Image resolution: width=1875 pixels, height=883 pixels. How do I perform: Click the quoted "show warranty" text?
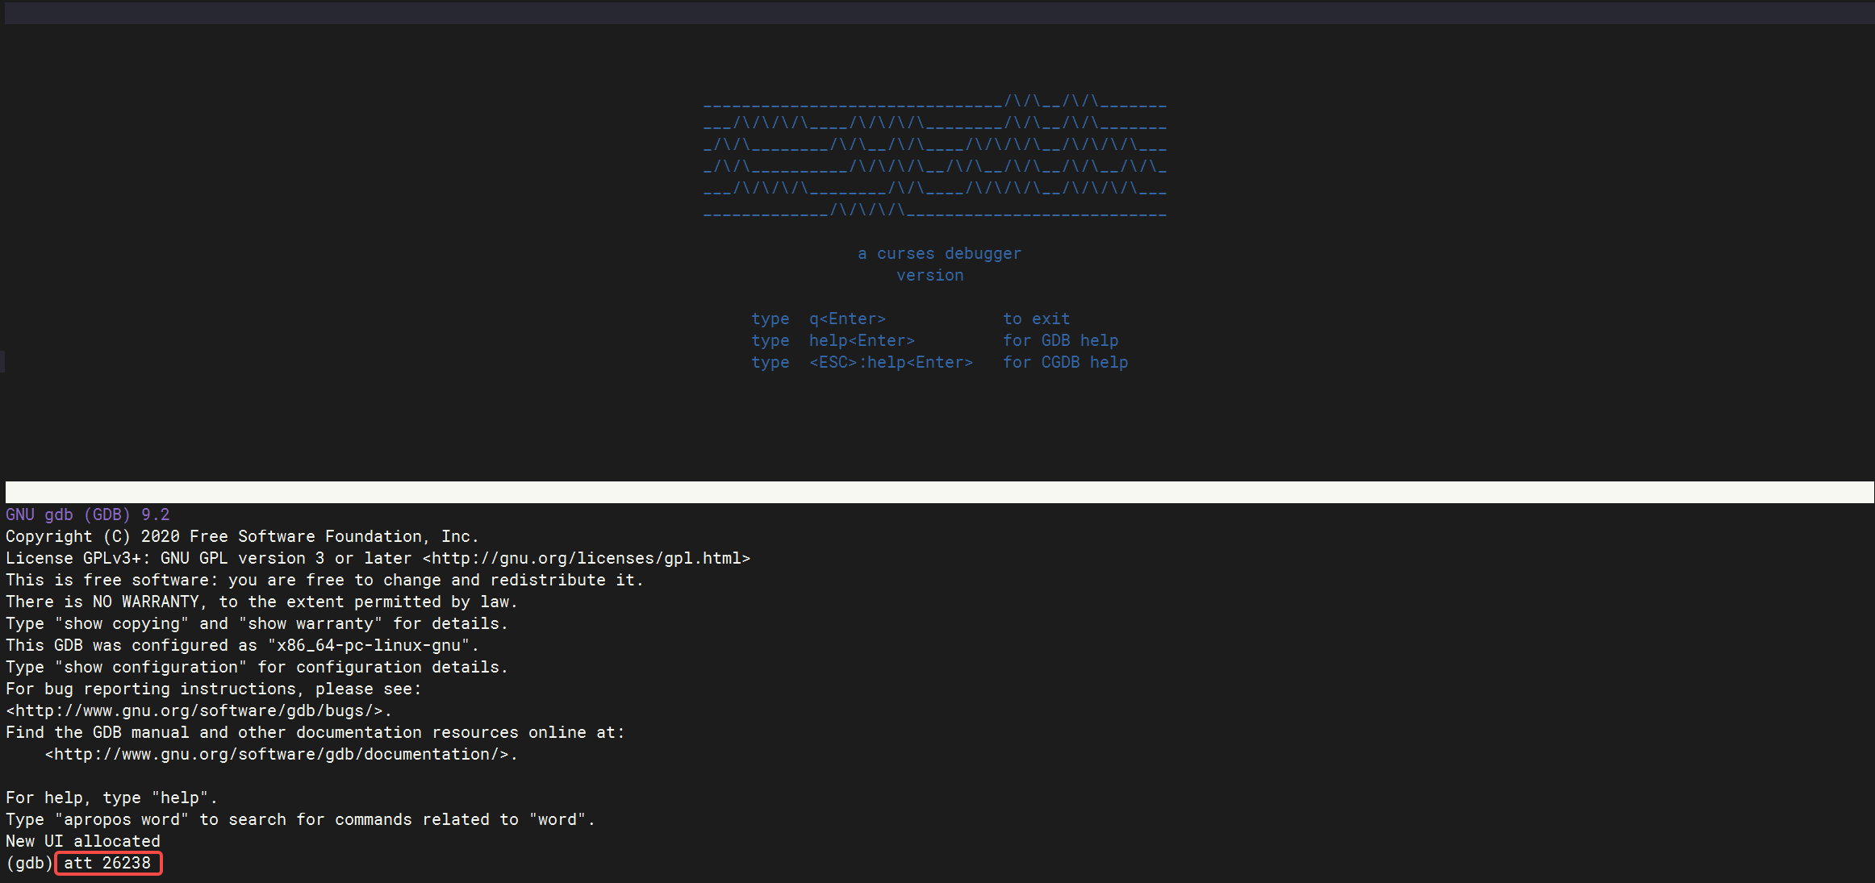[311, 623]
